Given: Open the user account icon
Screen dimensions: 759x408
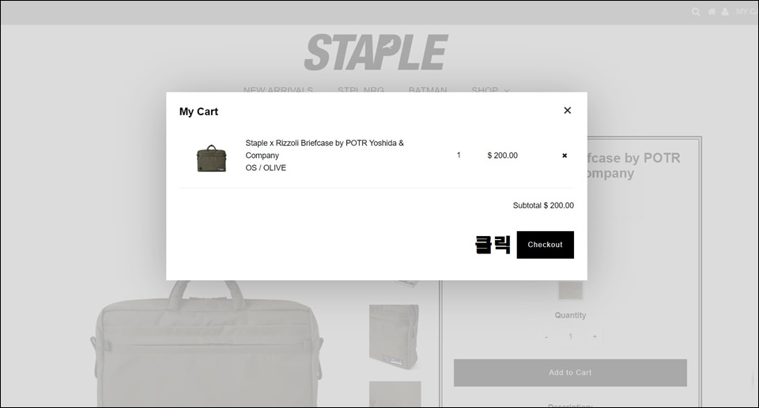Looking at the screenshot, I should tap(725, 12).
